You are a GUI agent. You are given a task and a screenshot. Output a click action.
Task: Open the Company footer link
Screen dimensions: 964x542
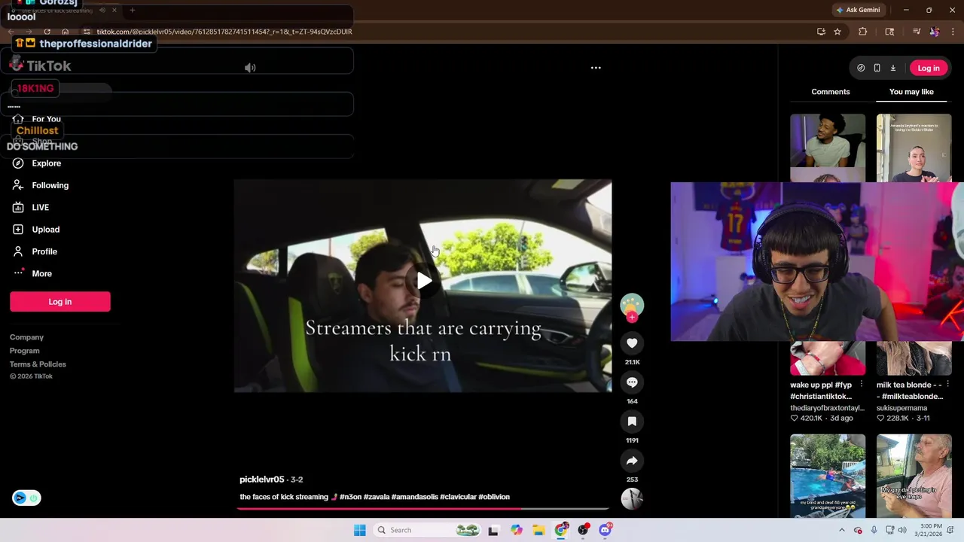tap(26, 337)
